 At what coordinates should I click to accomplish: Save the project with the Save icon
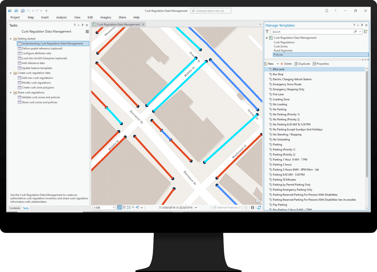pyautogui.click(x=23, y=11)
